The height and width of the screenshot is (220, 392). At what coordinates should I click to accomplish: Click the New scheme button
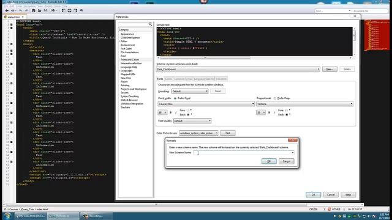tap(330, 69)
